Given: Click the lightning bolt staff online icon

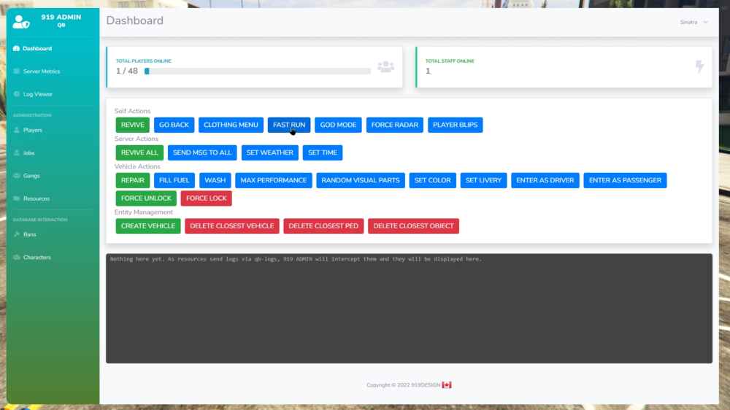Looking at the screenshot, I should [x=699, y=67].
